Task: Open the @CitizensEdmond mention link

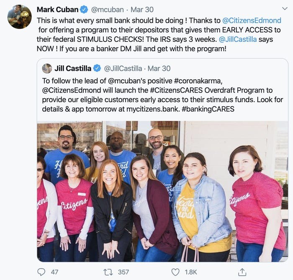Action: [252, 21]
